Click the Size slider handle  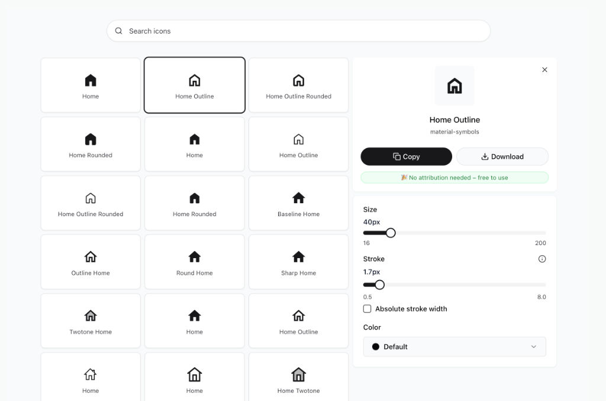(x=391, y=233)
